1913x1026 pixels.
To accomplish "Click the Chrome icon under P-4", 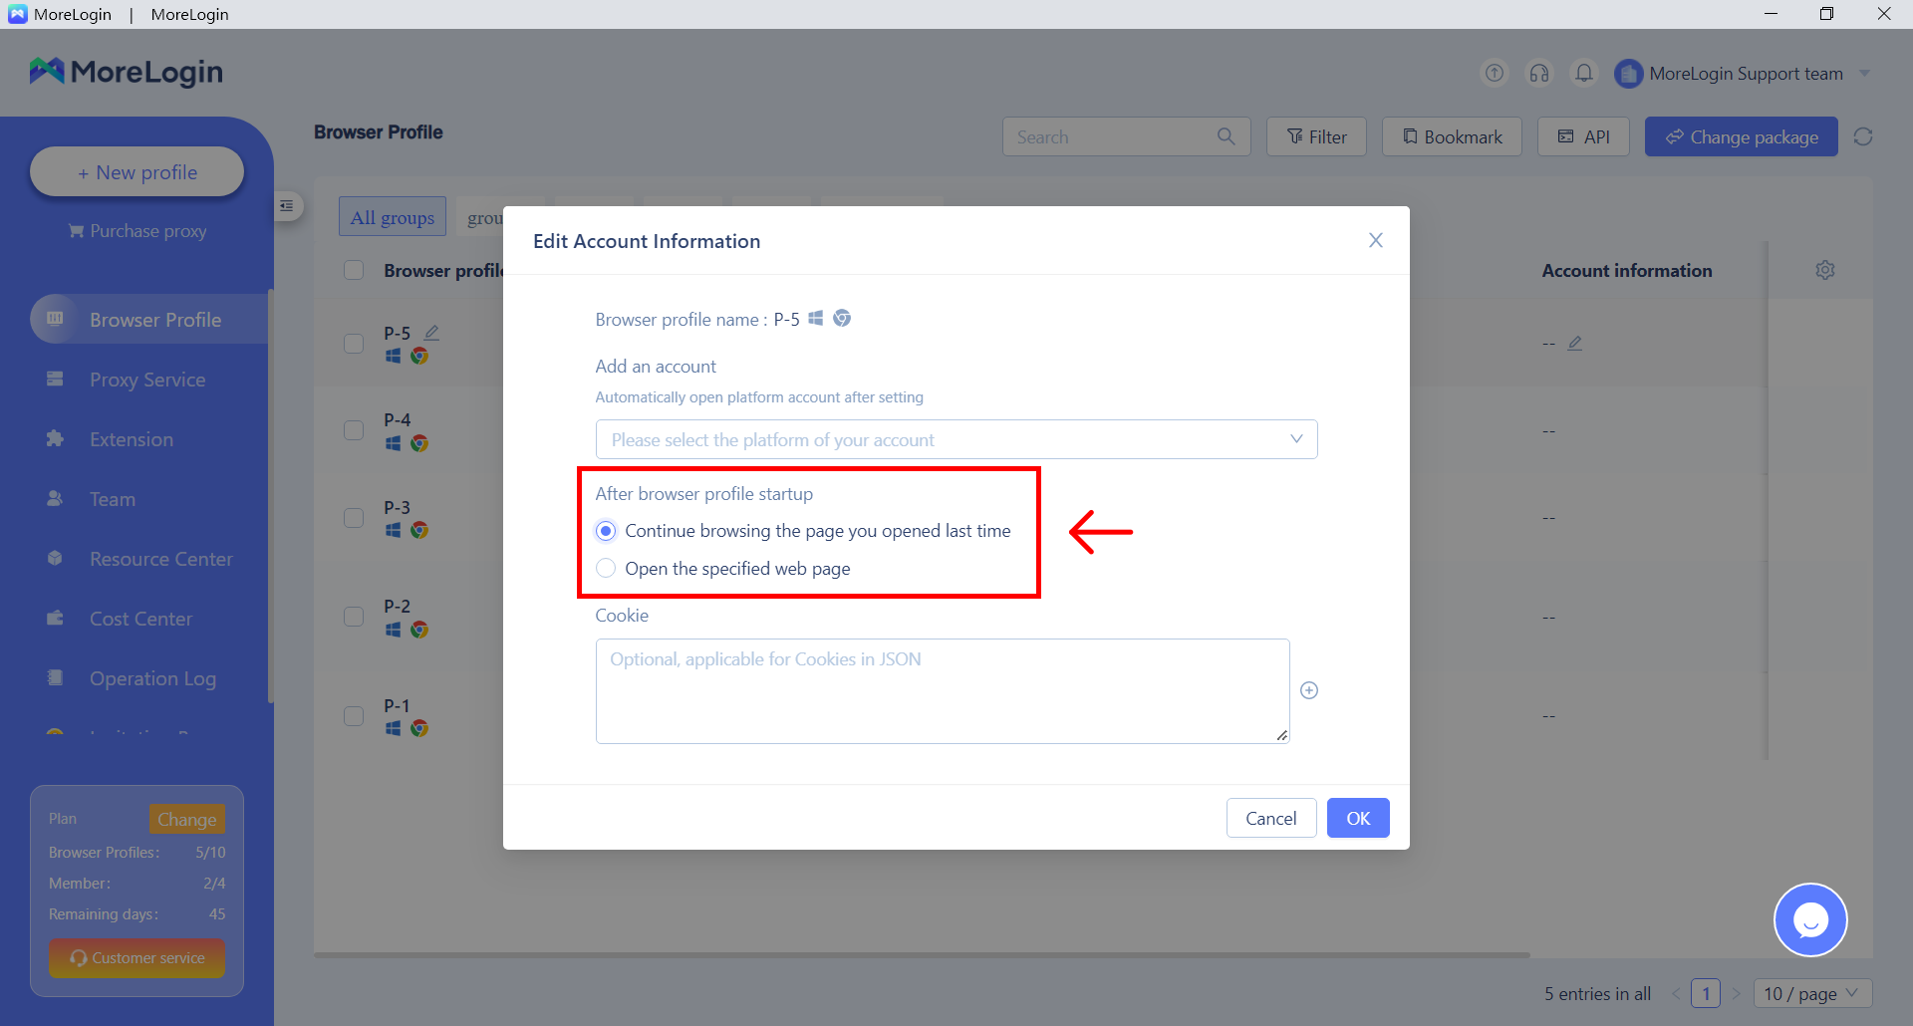I will [419, 443].
